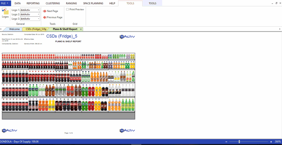Image resolution: width=282 pixels, height=145 pixels.
Task: Click the dotActiv logo at report bottom left
Action: (x=10, y=130)
